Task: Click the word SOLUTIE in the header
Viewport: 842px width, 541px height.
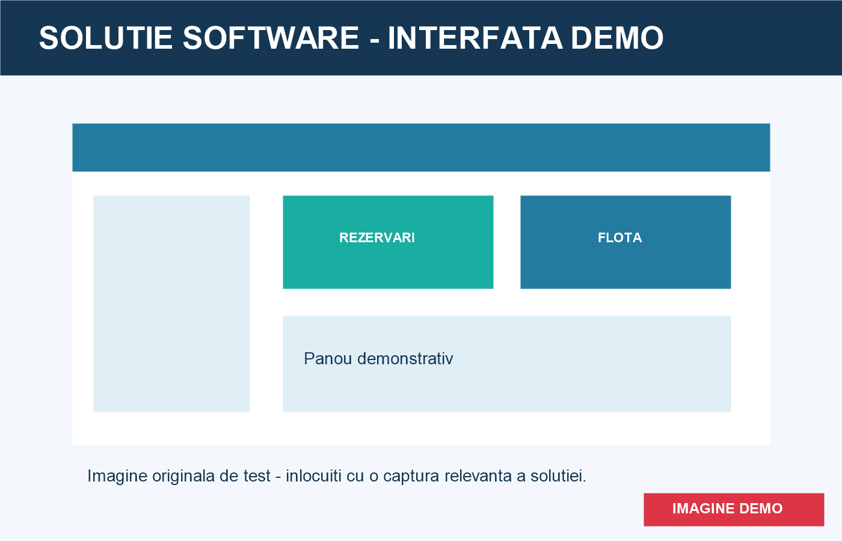Action: pos(106,38)
